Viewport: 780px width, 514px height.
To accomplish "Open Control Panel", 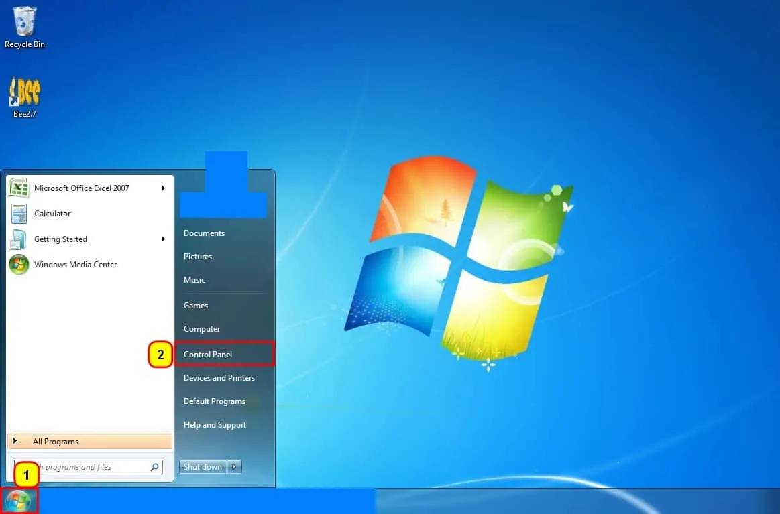I will pyautogui.click(x=224, y=354).
